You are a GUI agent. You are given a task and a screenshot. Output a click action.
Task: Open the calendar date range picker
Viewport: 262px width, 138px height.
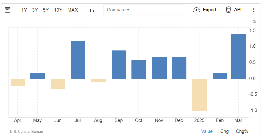coord(8,10)
